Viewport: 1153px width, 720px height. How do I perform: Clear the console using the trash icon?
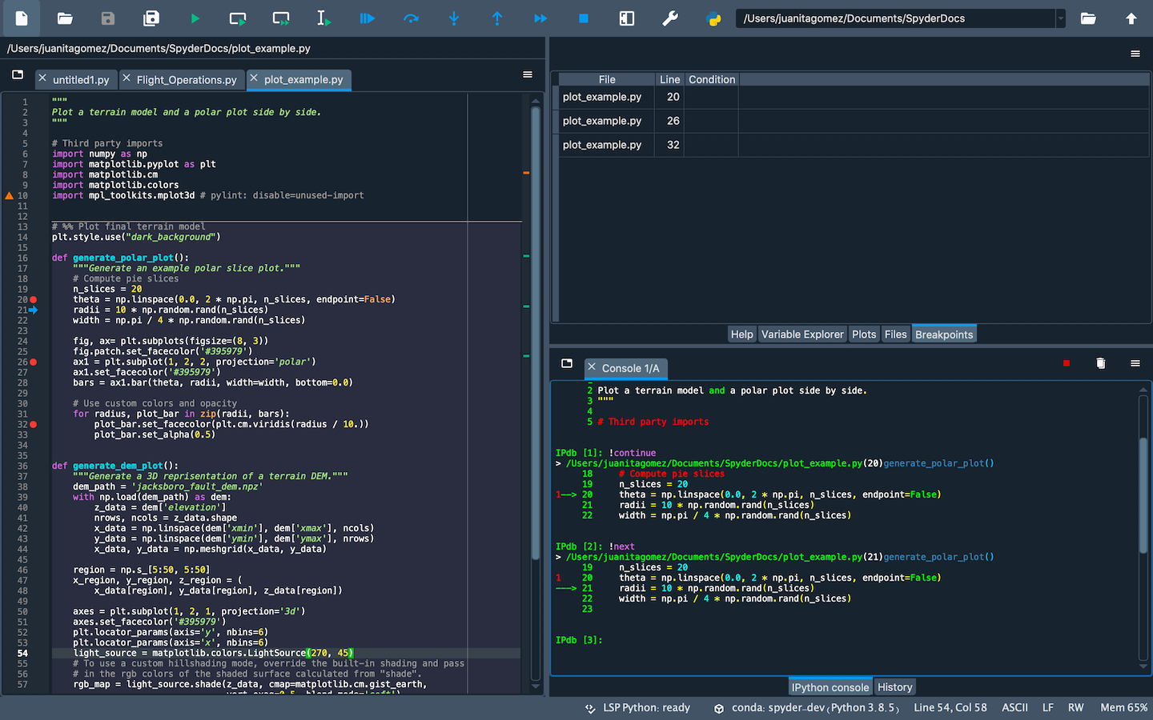pyautogui.click(x=1101, y=362)
